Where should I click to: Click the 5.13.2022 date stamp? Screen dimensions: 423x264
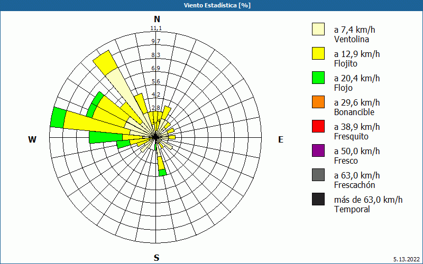407,259
